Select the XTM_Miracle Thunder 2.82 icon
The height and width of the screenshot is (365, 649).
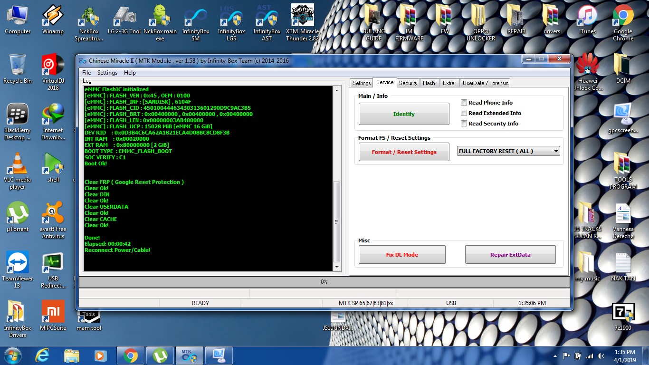pos(303,23)
